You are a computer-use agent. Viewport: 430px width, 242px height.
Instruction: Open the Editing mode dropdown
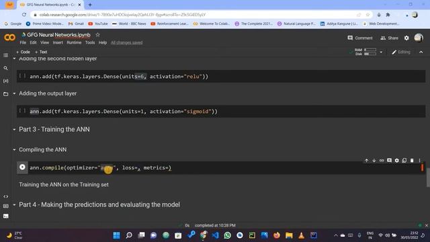pos(401,52)
